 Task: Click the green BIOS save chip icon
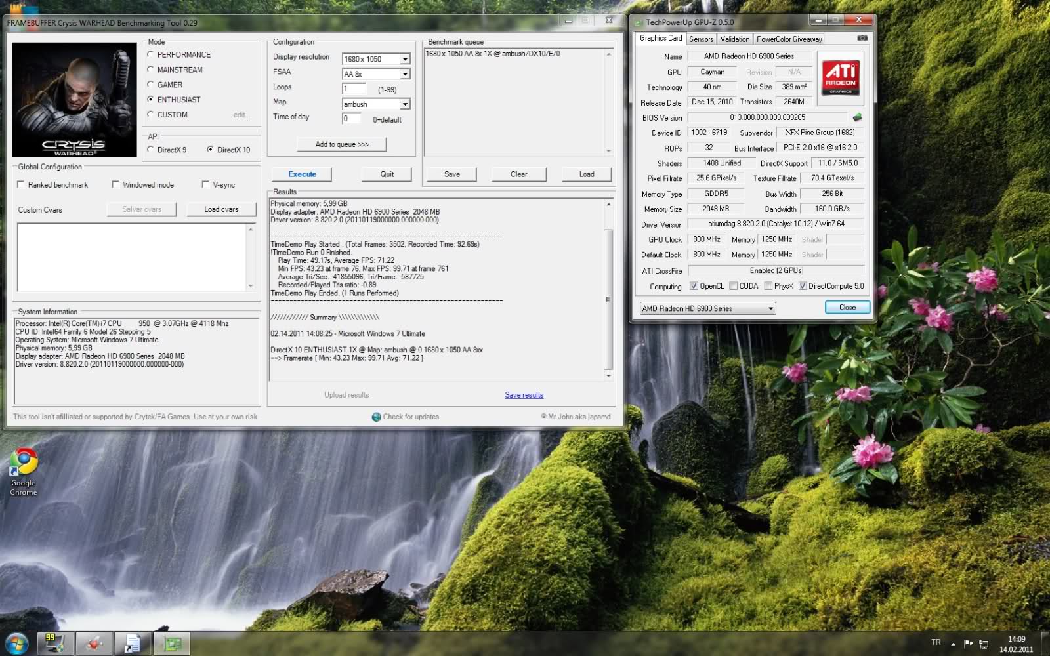coord(857,117)
